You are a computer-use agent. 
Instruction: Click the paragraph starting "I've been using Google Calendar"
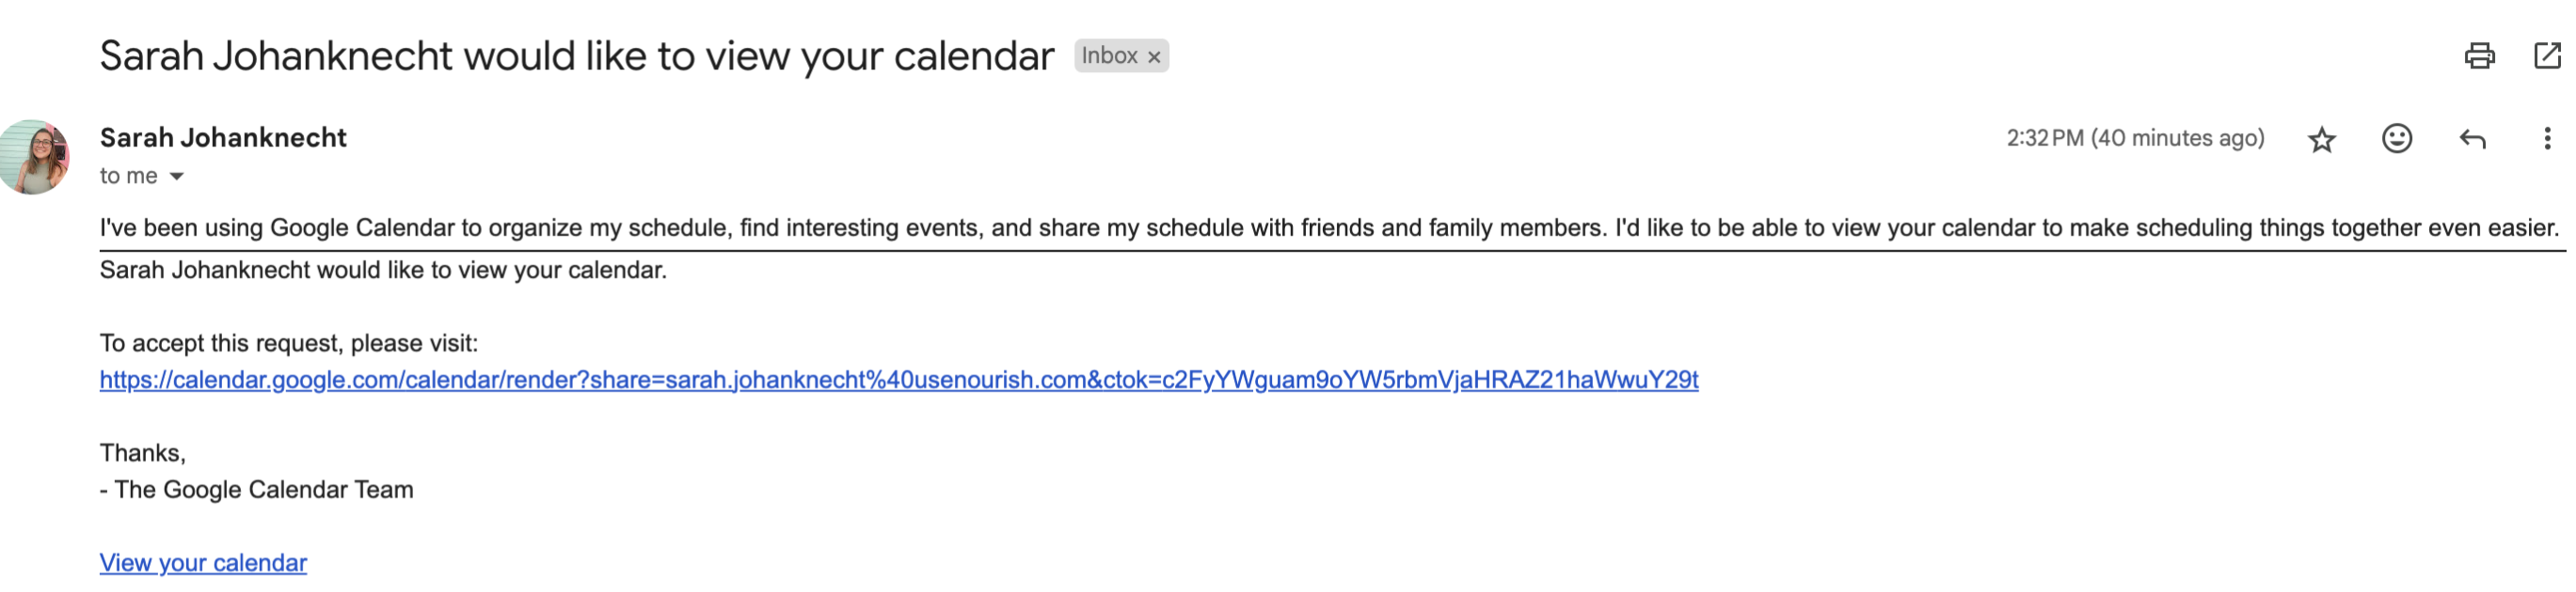1328,228
